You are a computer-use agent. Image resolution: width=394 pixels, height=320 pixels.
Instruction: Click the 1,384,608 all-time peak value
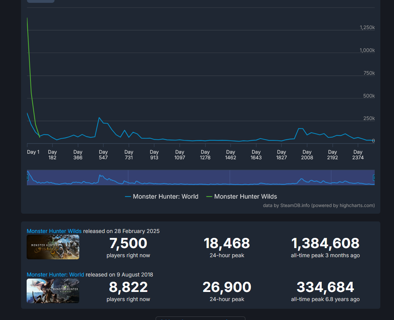pyautogui.click(x=325, y=243)
